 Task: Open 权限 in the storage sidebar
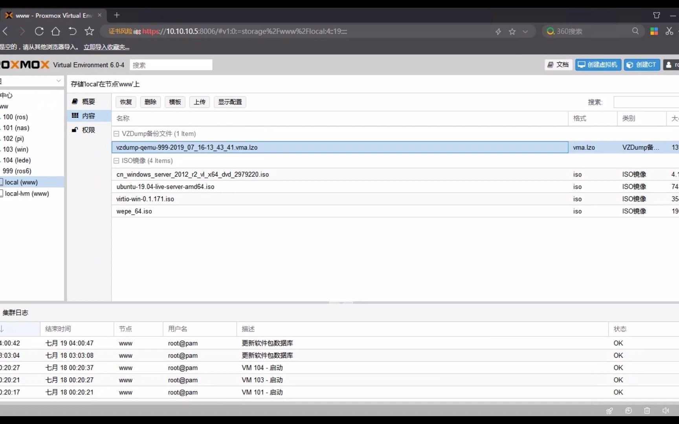88,130
